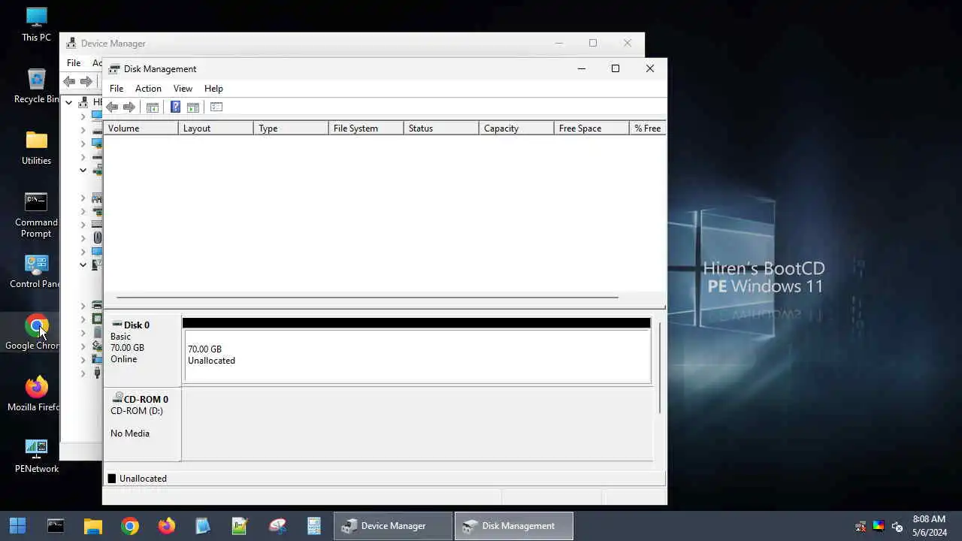Sort by the Layout column header
This screenshot has height=541, width=962.
tap(216, 128)
